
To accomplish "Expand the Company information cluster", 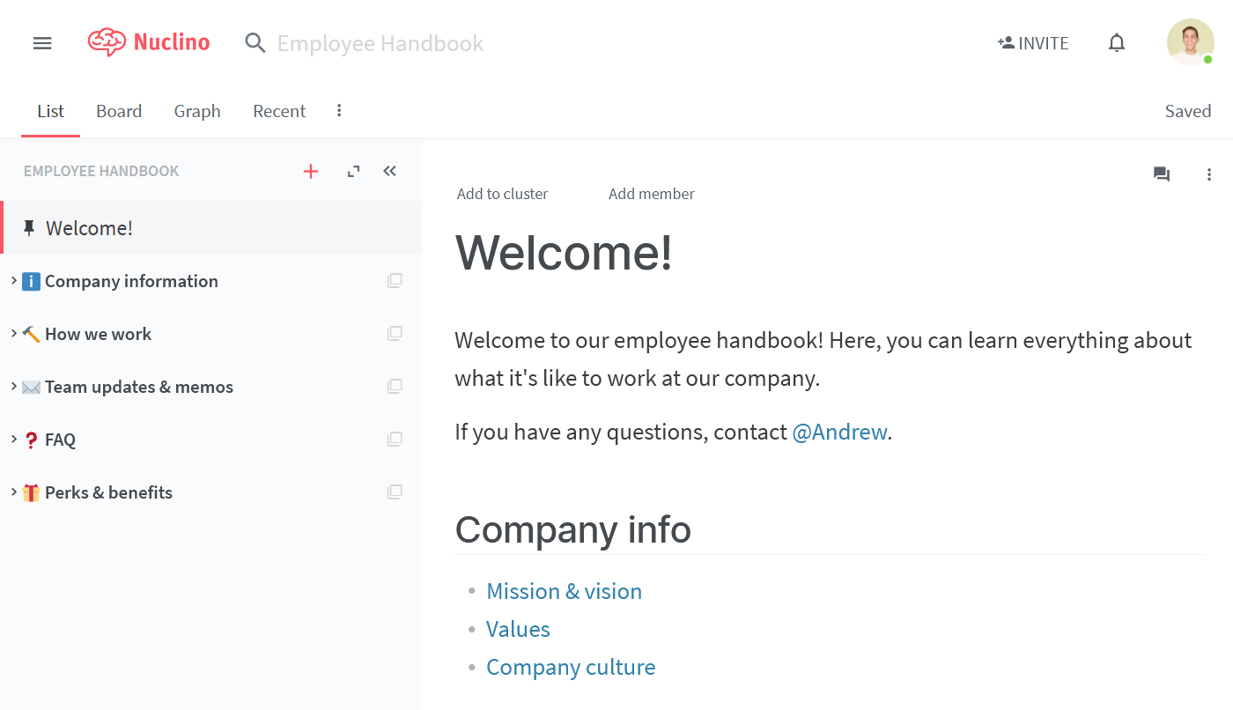I will click(x=14, y=280).
